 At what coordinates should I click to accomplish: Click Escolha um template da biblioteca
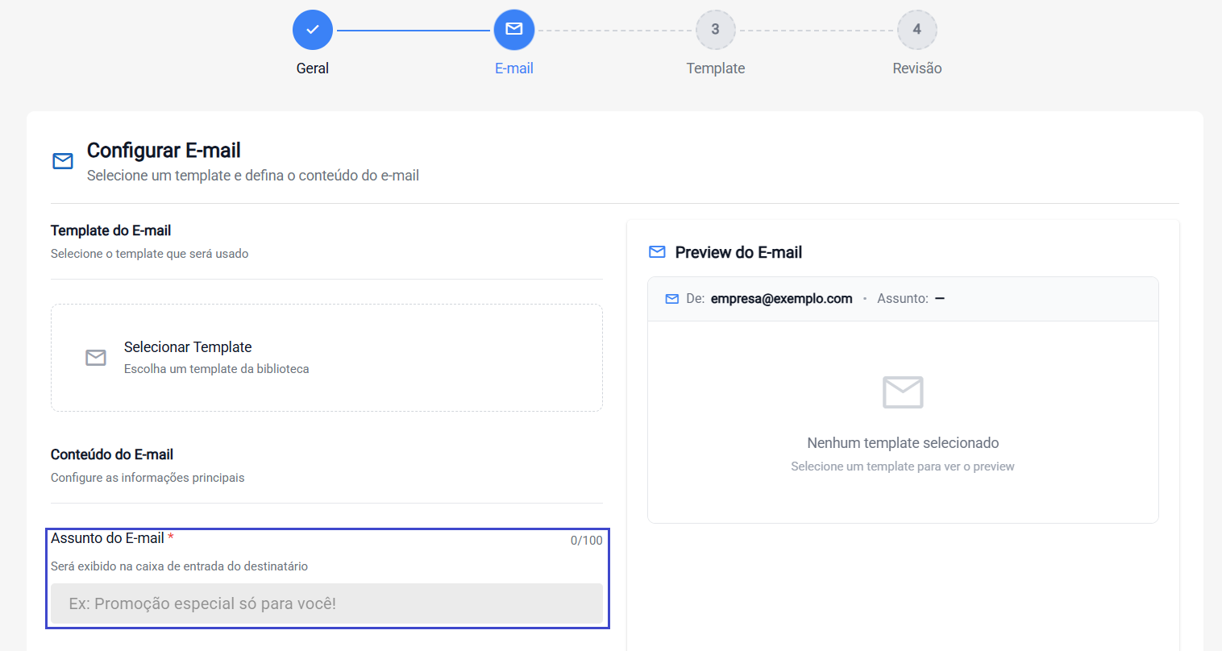point(216,368)
